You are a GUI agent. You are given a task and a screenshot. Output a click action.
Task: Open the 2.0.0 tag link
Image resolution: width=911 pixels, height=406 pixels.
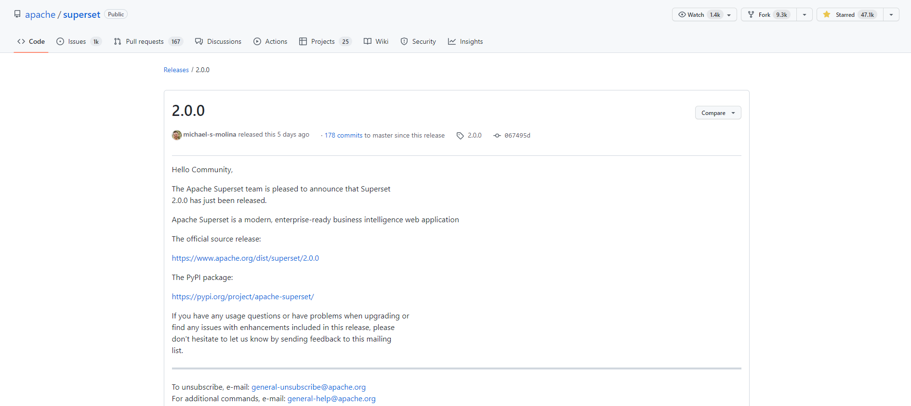475,136
